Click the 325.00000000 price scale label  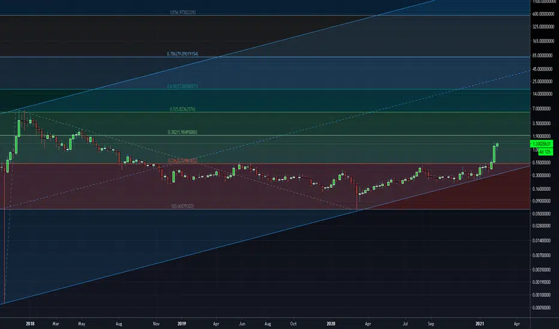[x=542, y=27]
